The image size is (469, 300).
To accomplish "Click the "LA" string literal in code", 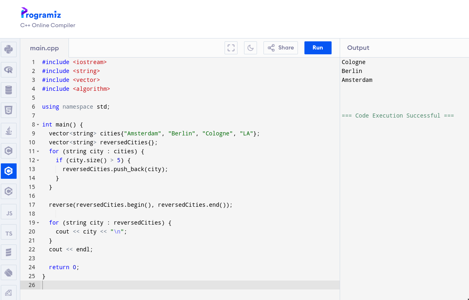I will tap(246, 133).
